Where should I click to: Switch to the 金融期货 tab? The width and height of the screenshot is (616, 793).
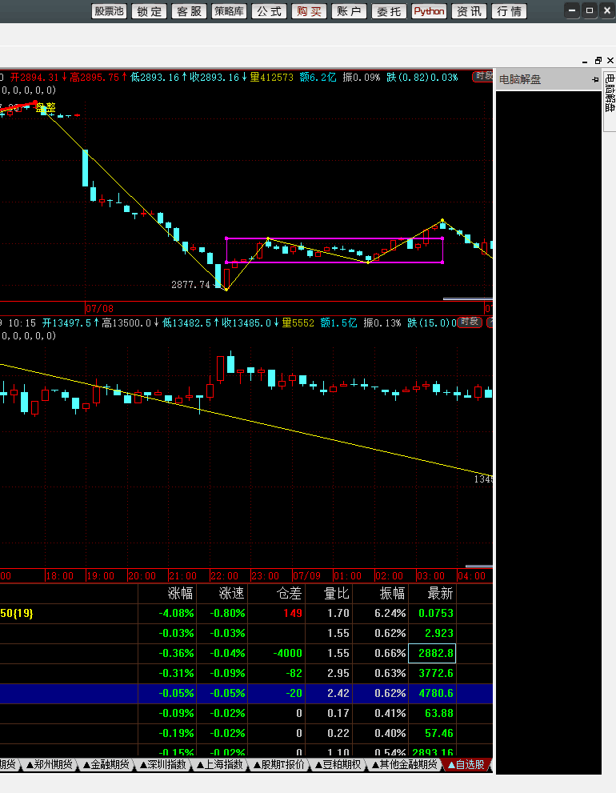pos(106,764)
